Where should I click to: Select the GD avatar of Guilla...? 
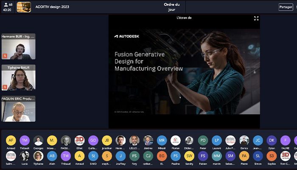point(93,140)
